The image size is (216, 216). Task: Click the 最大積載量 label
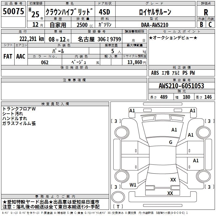click(134, 45)
